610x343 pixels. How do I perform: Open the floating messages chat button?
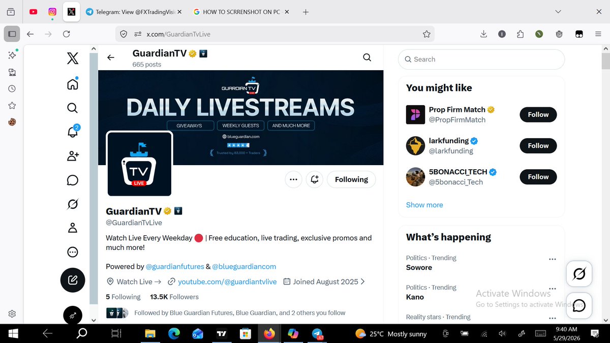[x=579, y=305]
